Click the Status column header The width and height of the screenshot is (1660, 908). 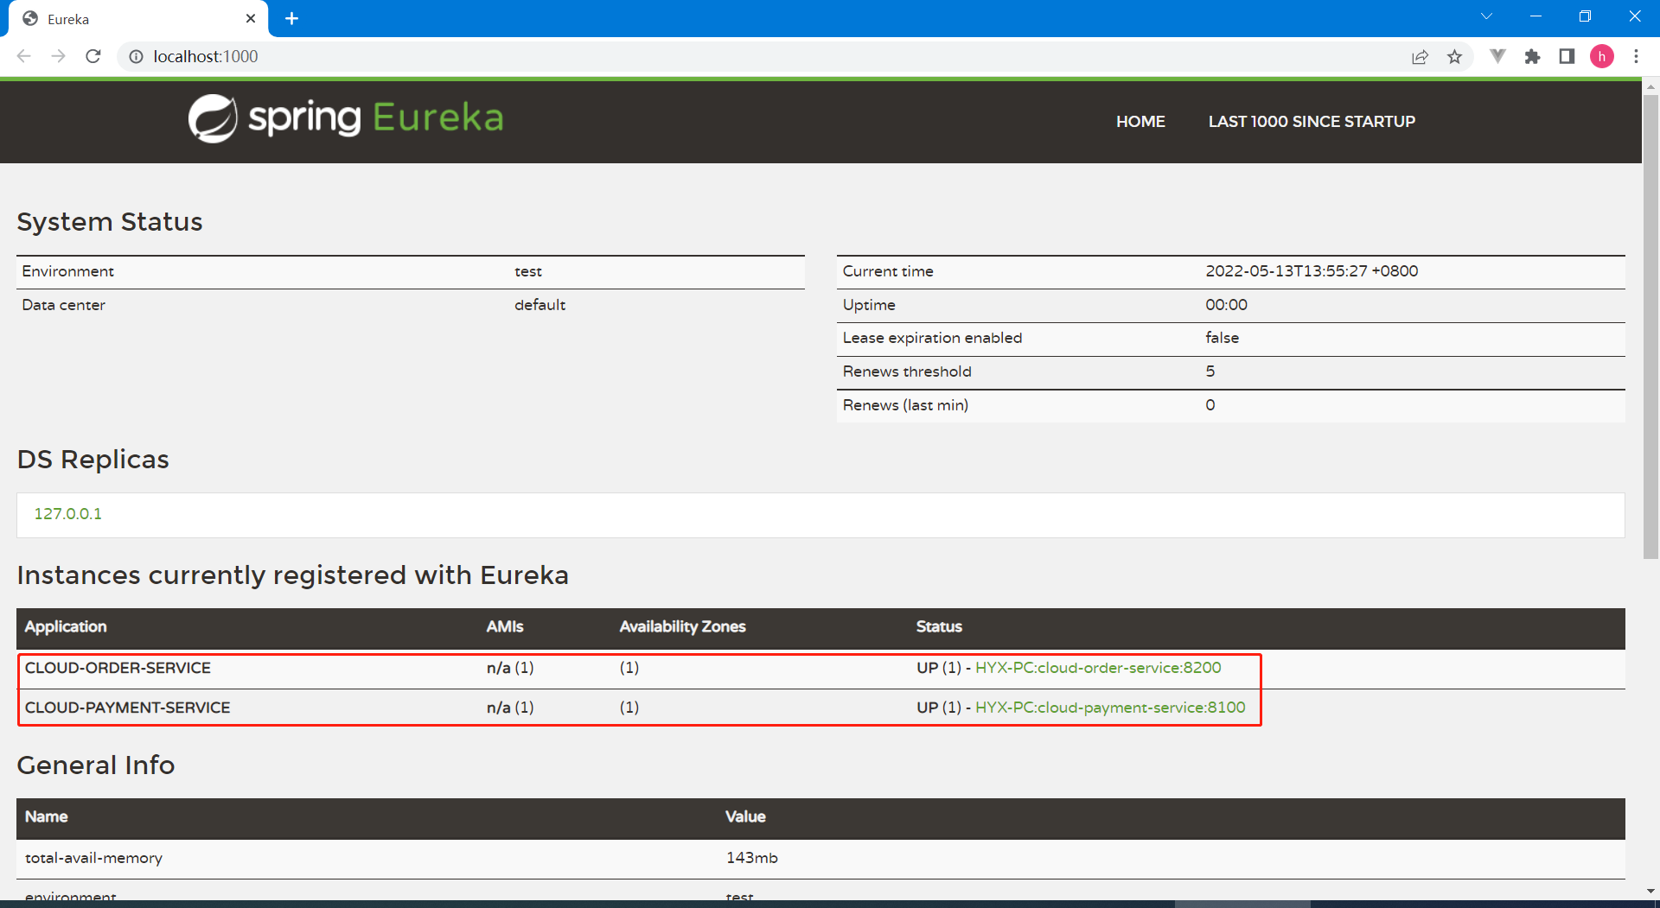tap(939, 627)
